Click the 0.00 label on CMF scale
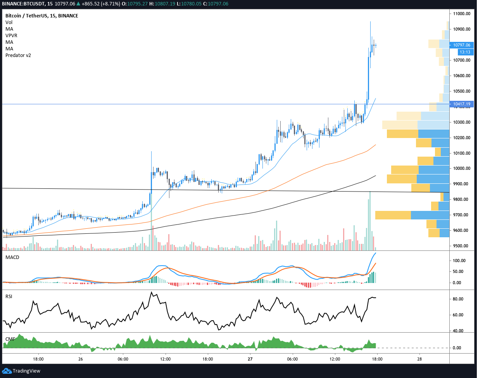478x378 pixels. (x=457, y=348)
